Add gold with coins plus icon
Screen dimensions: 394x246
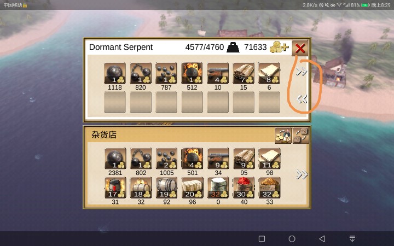point(279,47)
